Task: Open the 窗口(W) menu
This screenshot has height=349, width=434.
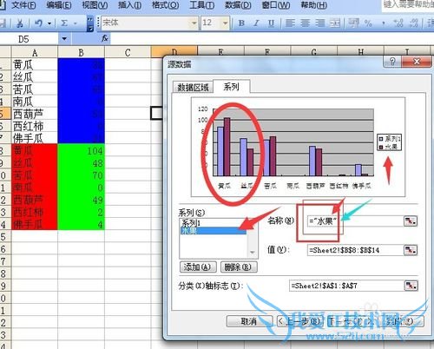Action: tap(276, 5)
